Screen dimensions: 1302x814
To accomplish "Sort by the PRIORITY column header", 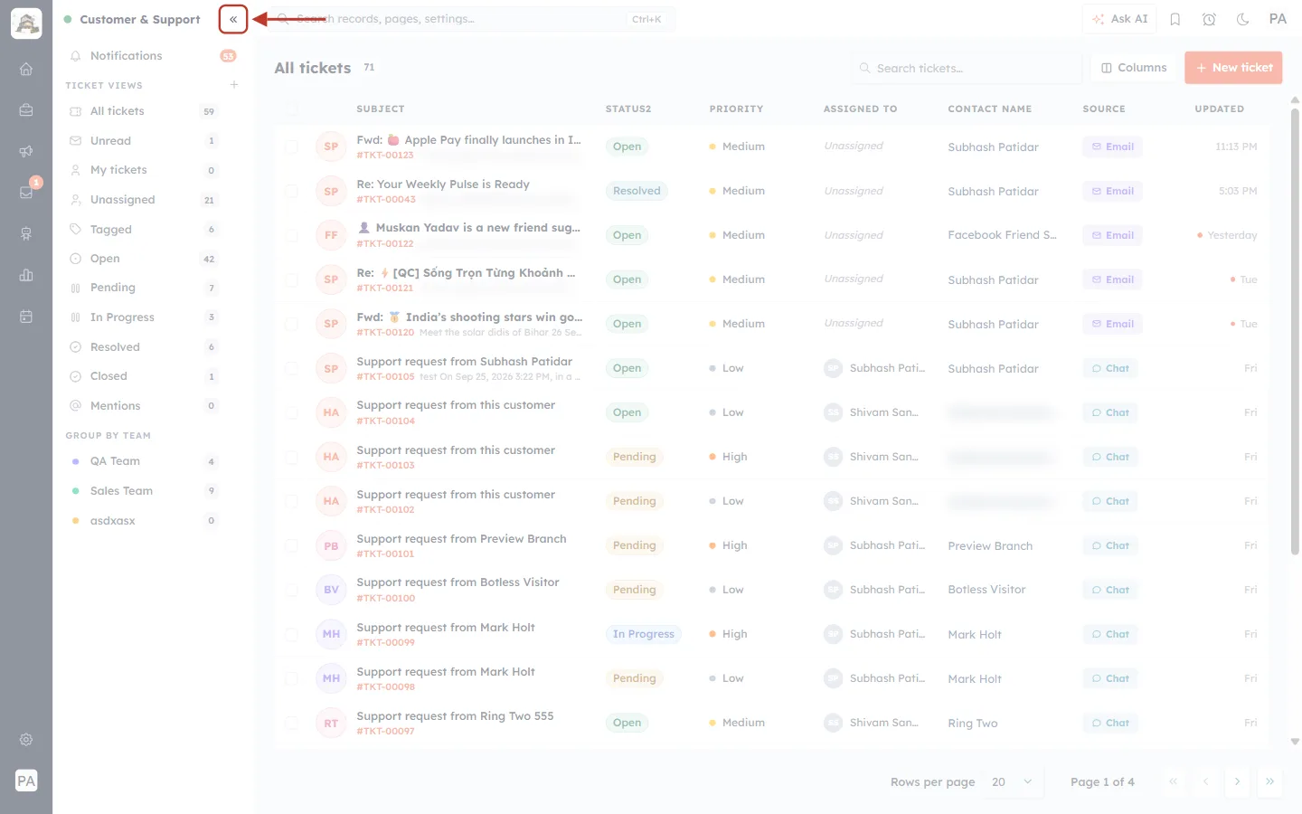I will pyautogui.click(x=736, y=109).
